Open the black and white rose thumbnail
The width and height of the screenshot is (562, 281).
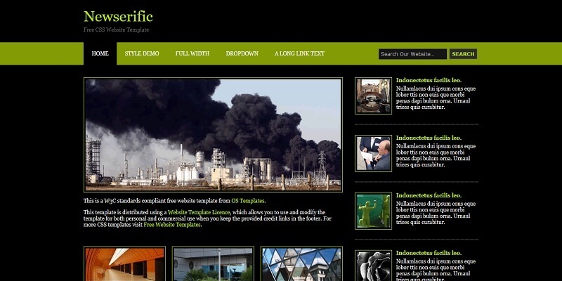tap(373, 266)
